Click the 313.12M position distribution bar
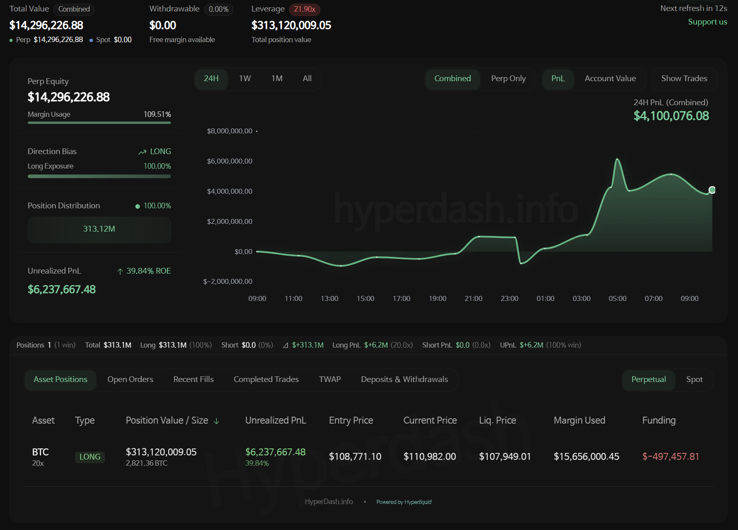The height and width of the screenshot is (530, 738). [99, 230]
